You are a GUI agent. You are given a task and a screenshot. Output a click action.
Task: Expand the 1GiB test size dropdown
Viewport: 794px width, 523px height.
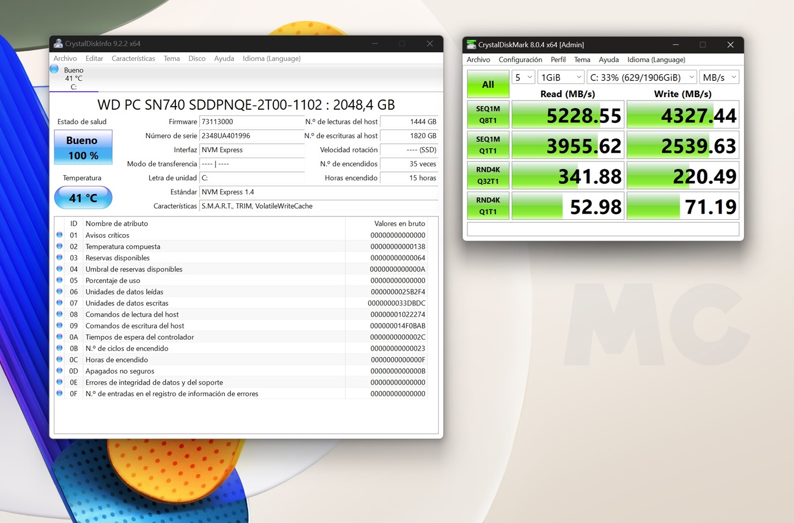[x=560, y=77]
